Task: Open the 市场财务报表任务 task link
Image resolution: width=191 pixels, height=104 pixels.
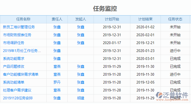Action: point(17,35)
